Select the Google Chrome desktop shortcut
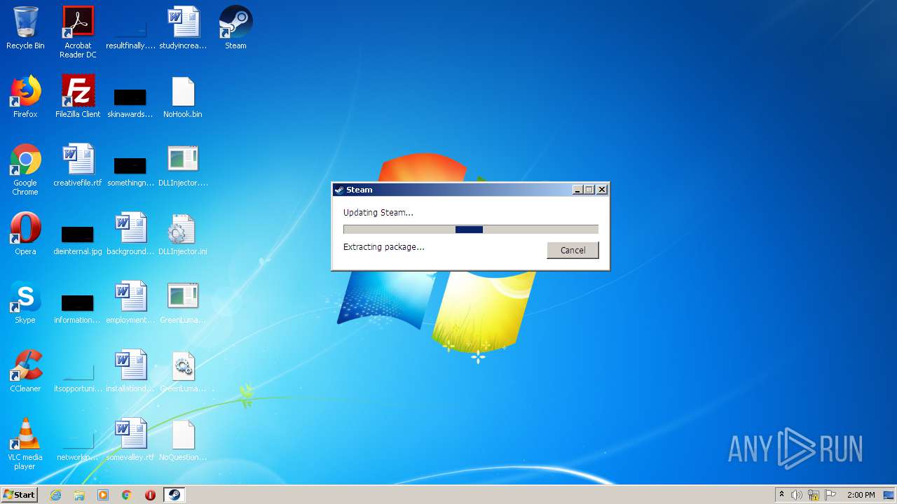Viewport: 897px width, 504px height. [x=25, y=169]
